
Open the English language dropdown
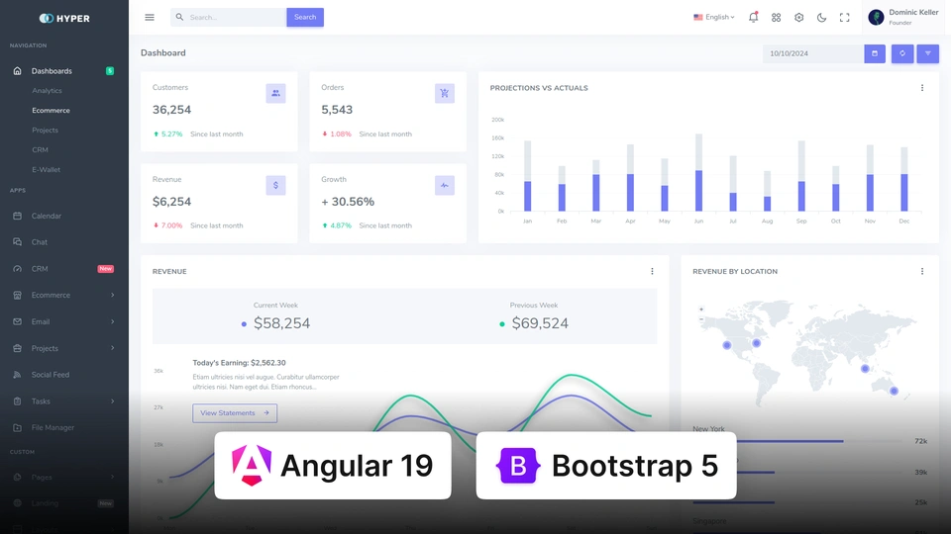pos(713,17)
